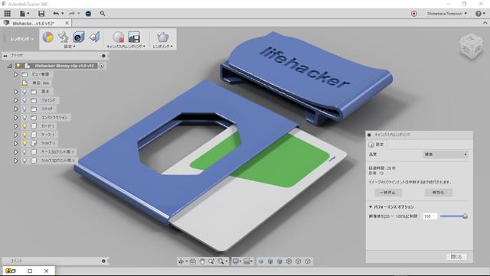Select the Pan hand tool
The width and height of the screenshot is (490, 276).
pos(202,261)
